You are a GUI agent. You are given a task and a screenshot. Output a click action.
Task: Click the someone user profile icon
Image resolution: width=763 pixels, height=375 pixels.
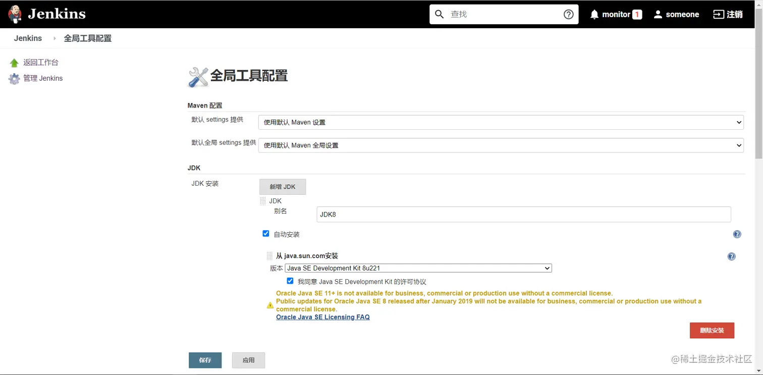(x=658, y=14)
